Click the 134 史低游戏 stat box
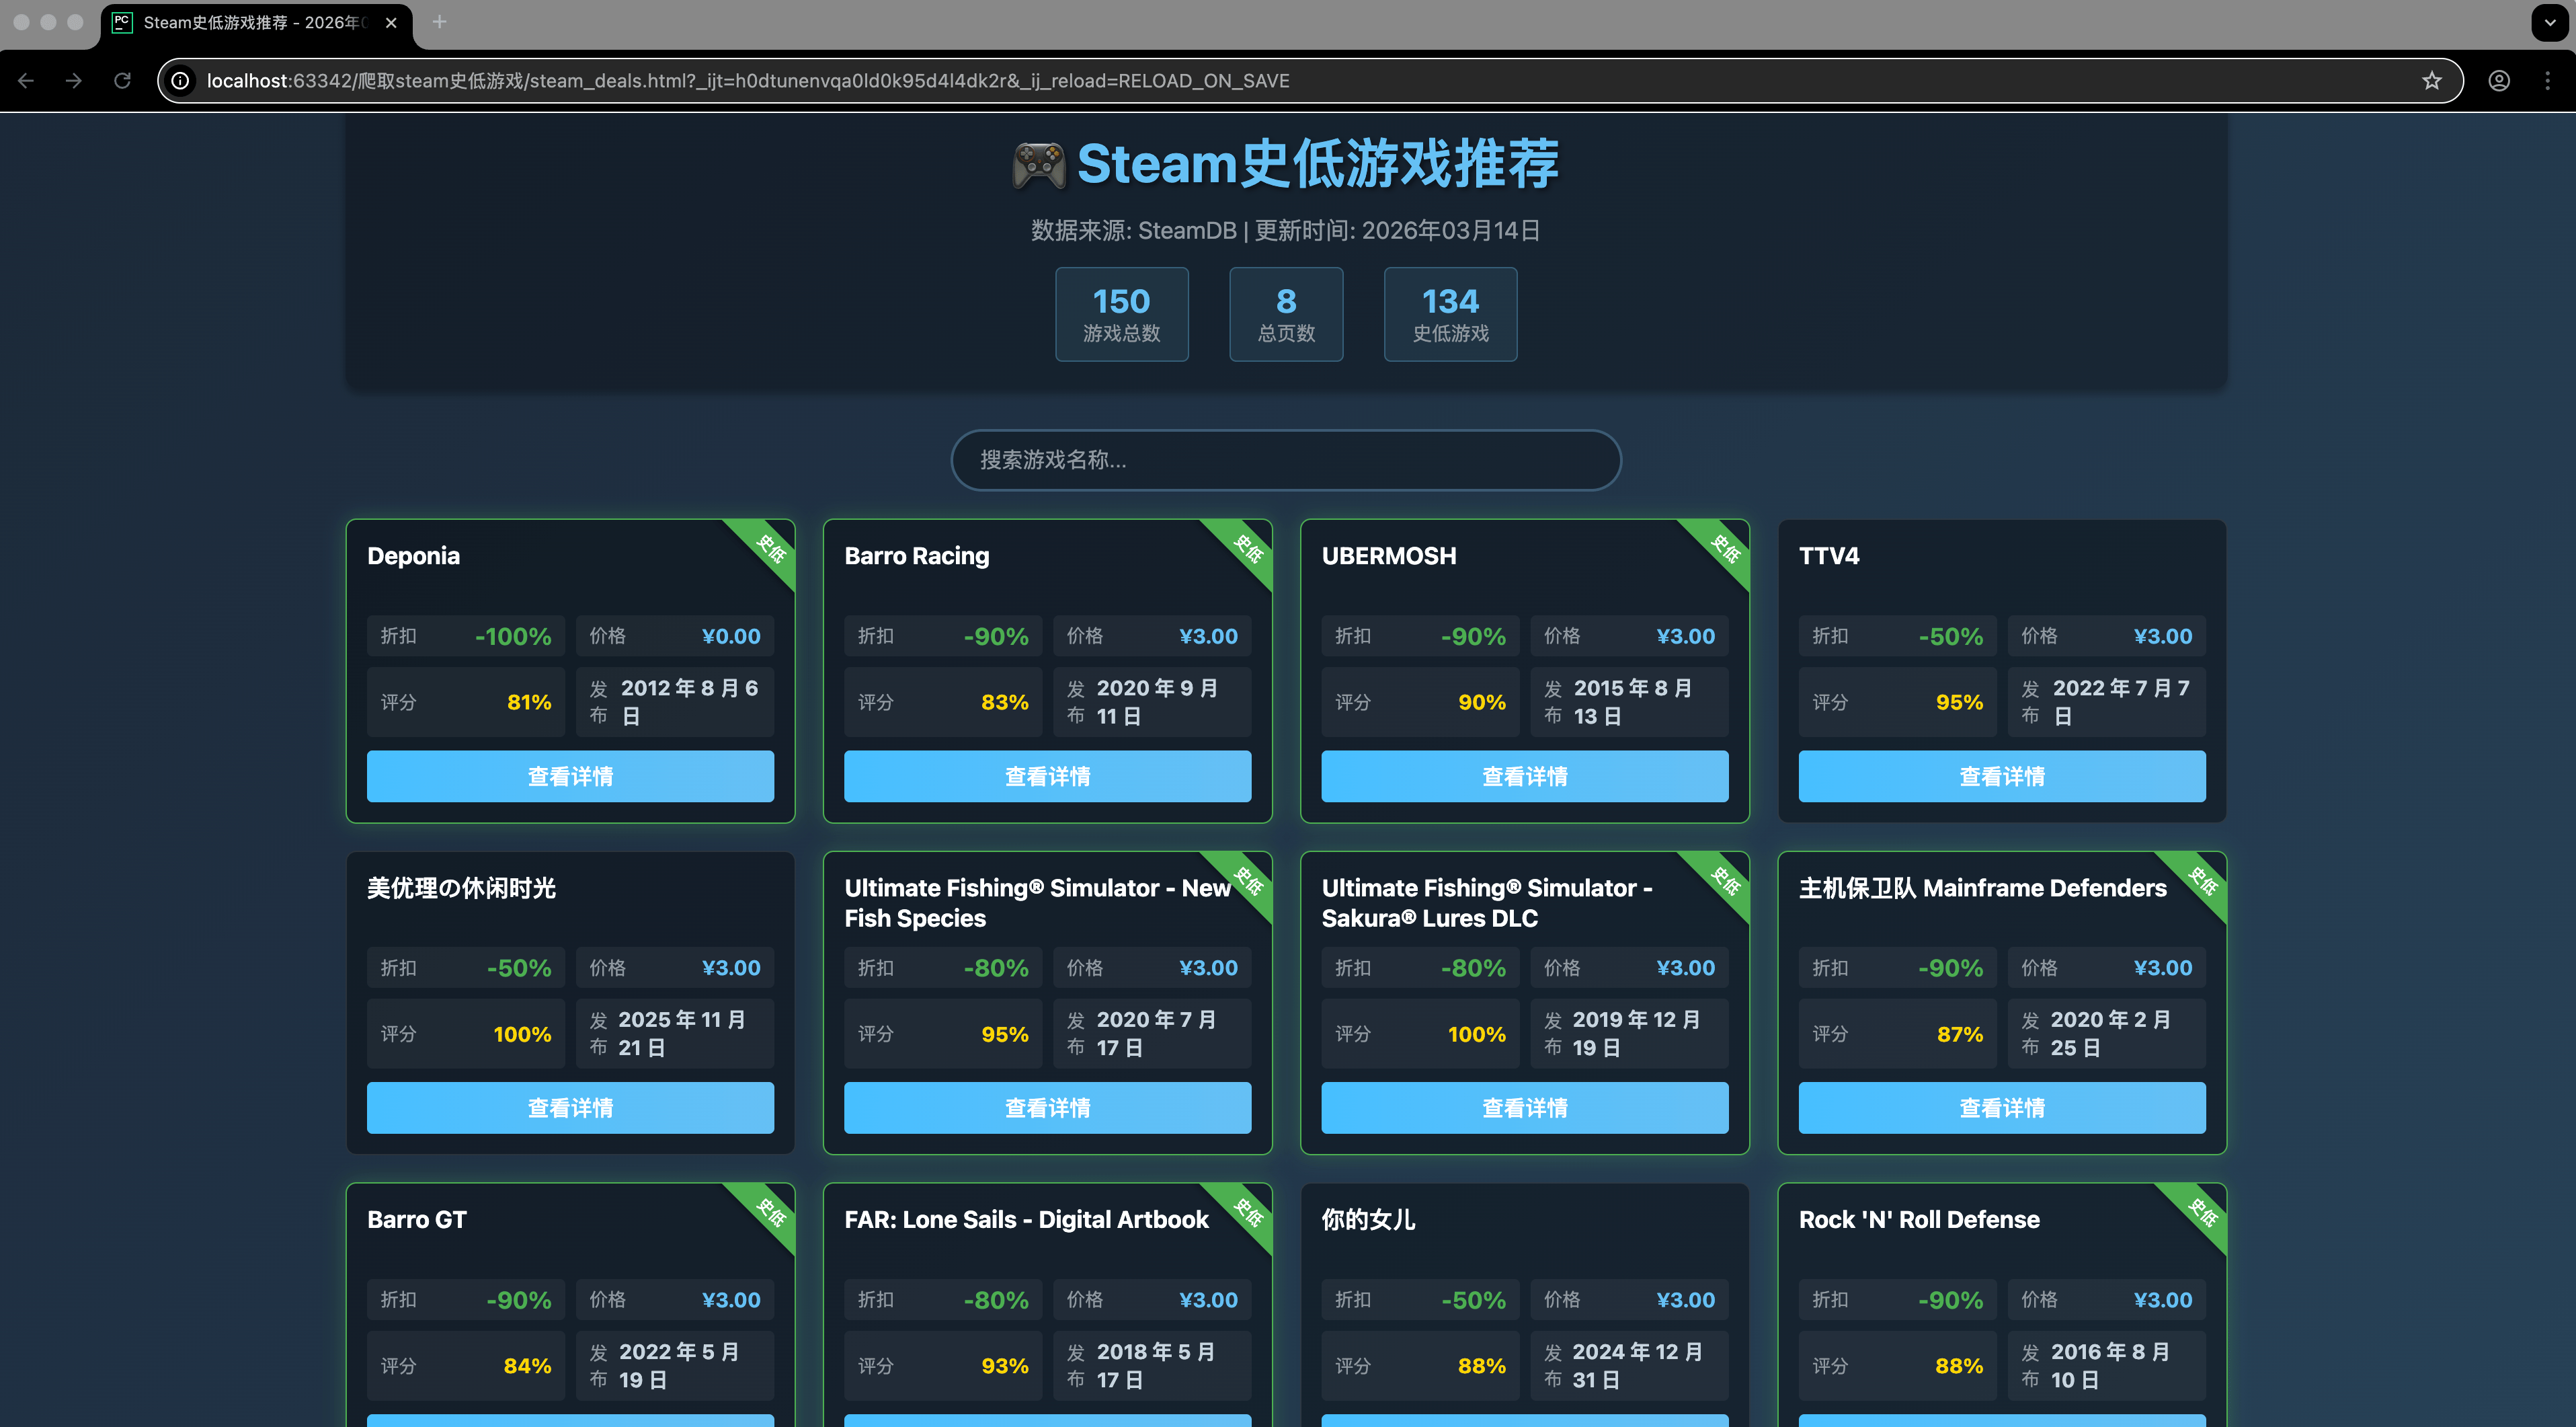2576x1427 pixels. (1450, 313)
